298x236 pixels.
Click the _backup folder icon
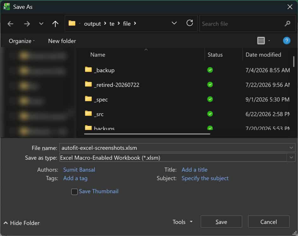88,70
